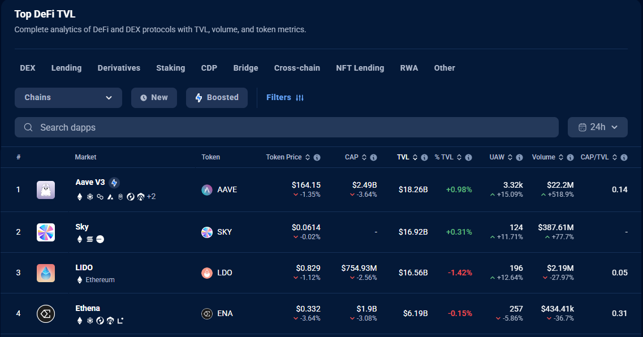Click the $18.26B TVL value
This screenshot has height=337, width=643.
tap(413, 190)
